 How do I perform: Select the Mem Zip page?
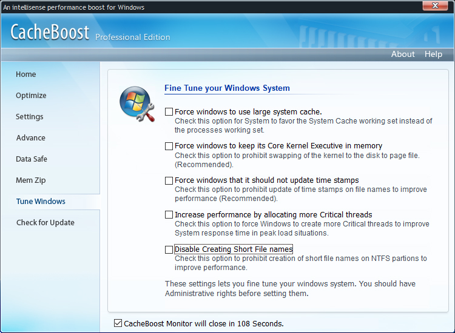pyautogui.click(x=31, y=180)
